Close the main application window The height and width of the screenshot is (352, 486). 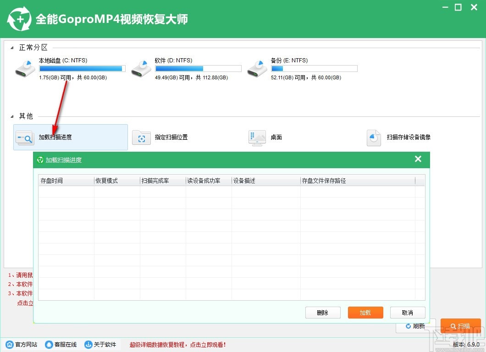click(474, 7)
